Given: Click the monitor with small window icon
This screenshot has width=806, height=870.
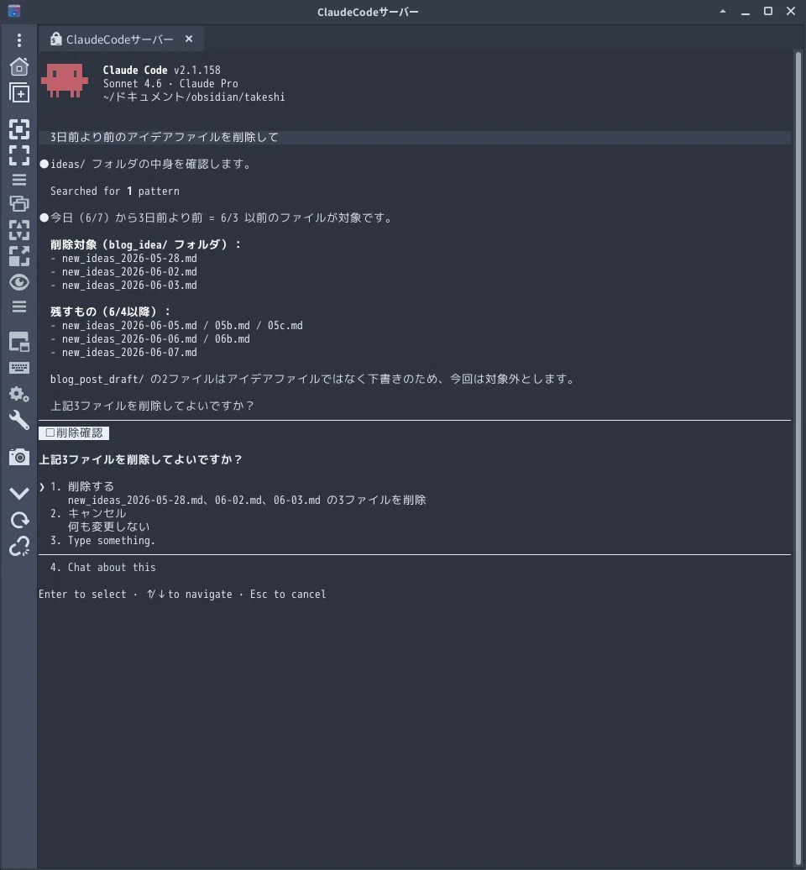Looking at the screenshot, I should tap(18, 343).
